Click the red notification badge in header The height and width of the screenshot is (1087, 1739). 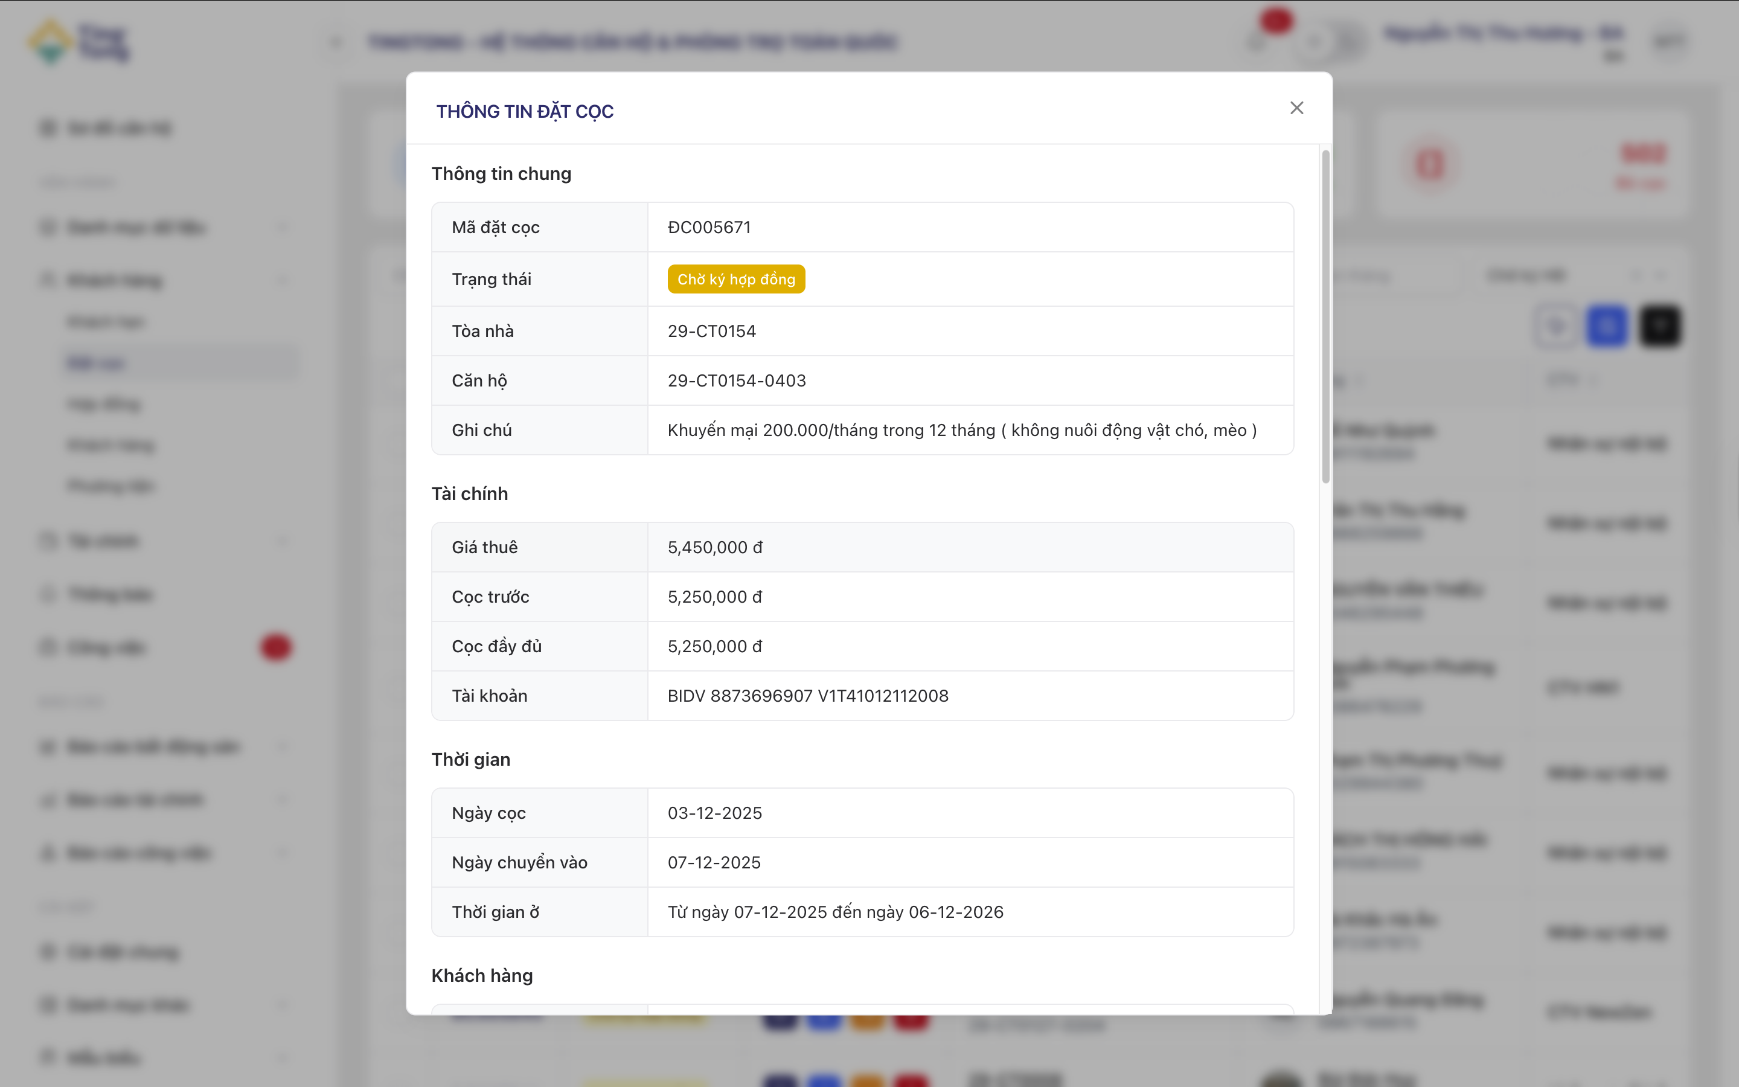(1276, 20)
